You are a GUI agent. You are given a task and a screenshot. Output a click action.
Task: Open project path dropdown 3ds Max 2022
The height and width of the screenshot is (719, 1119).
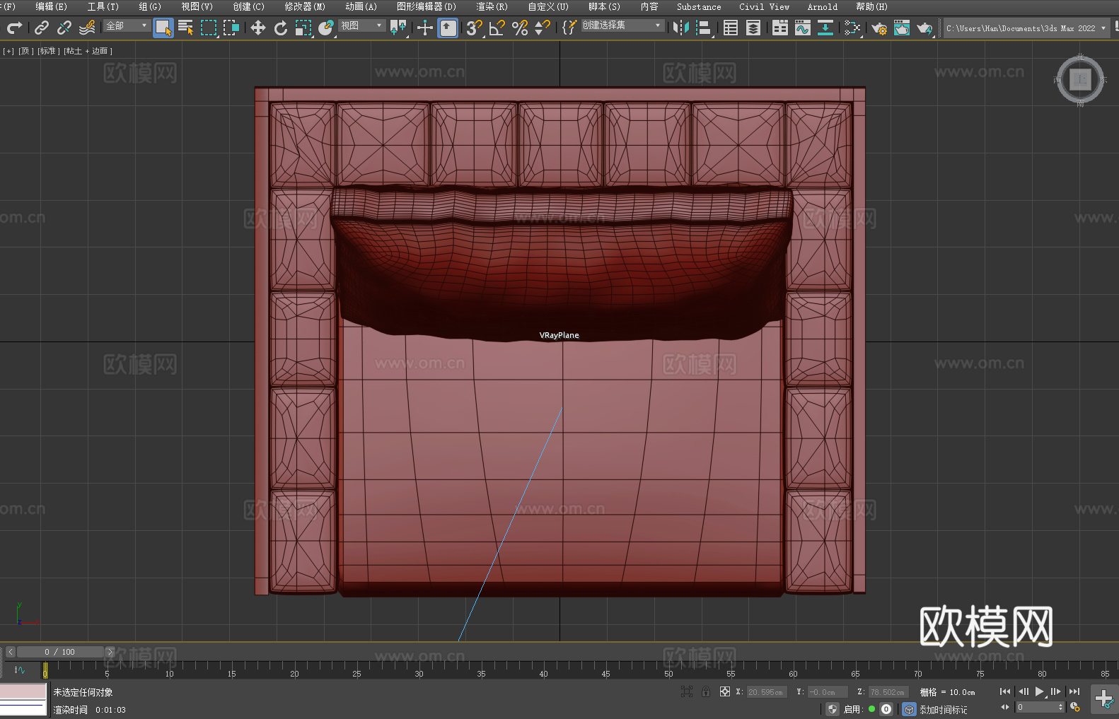(1026, 28)
